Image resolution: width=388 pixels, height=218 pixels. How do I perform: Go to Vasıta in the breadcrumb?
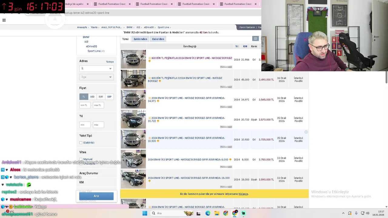click(94, 27)
